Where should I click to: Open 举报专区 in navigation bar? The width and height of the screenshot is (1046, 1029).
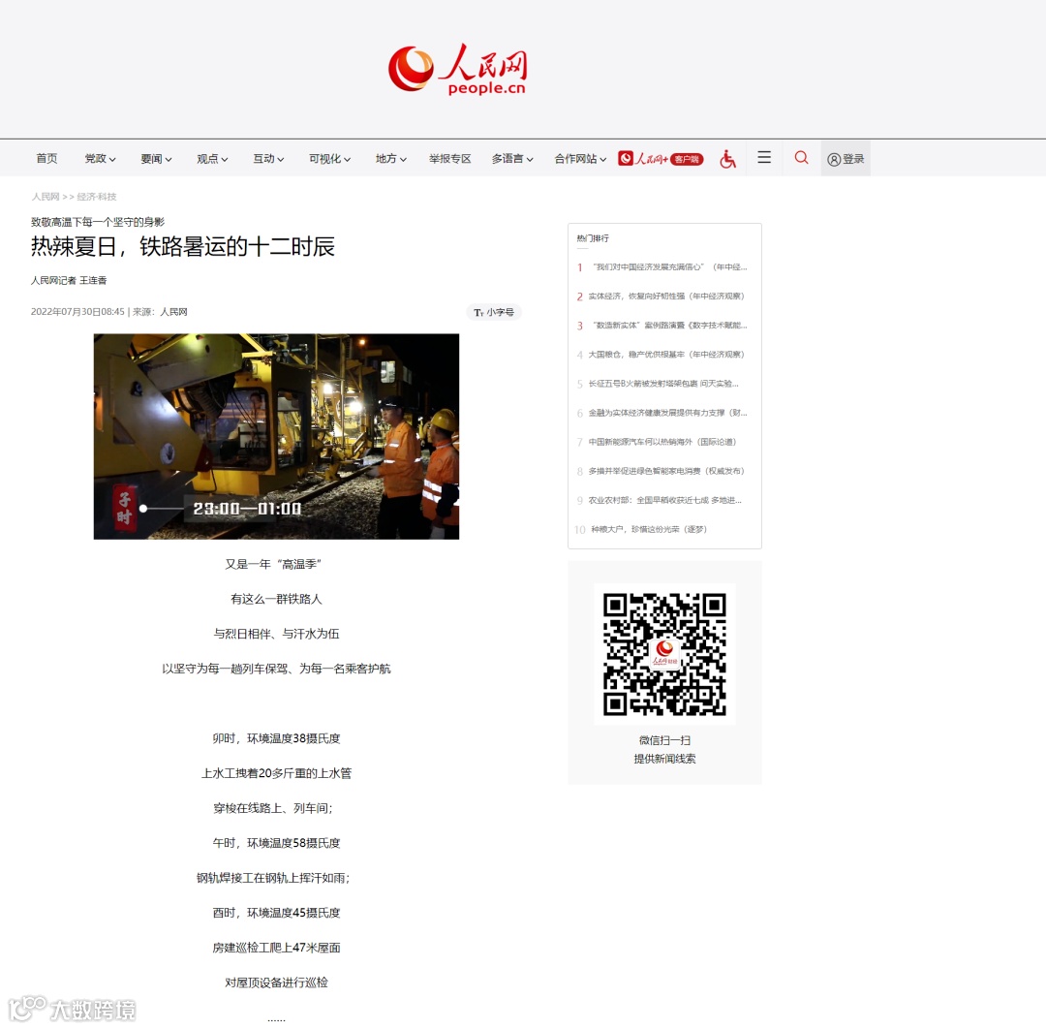click(x=449, y=159)
